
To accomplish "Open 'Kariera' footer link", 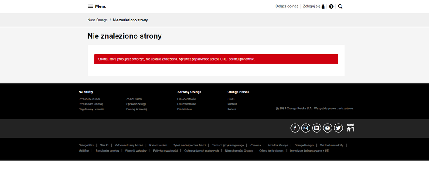I will coord(231,109).
